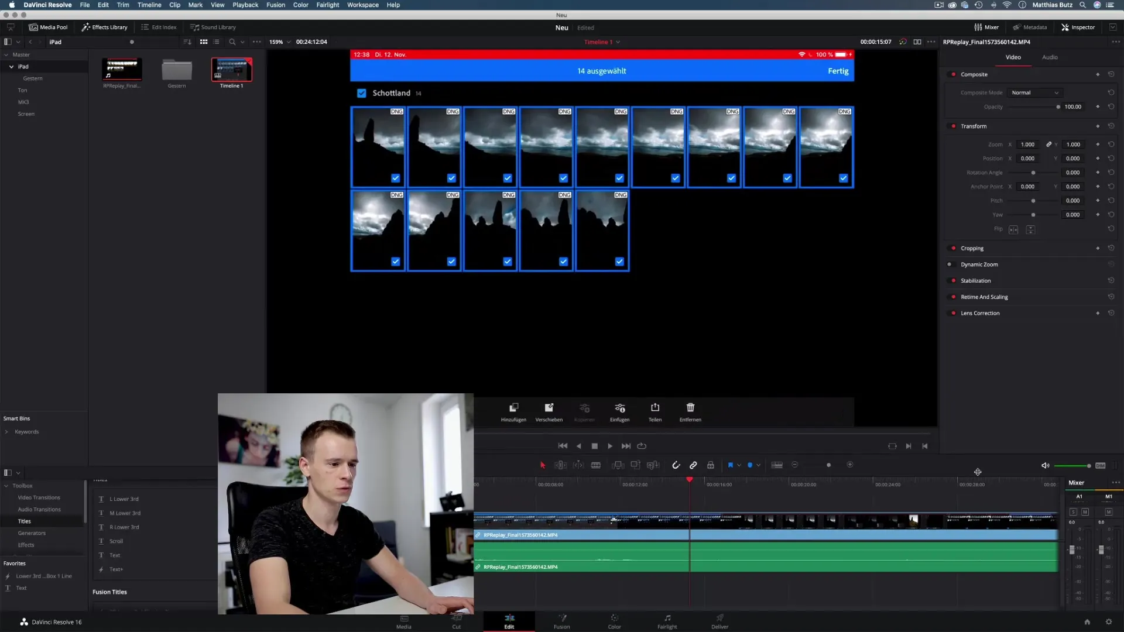Click flip horizontal icon in Transform

click(1013, 230)
